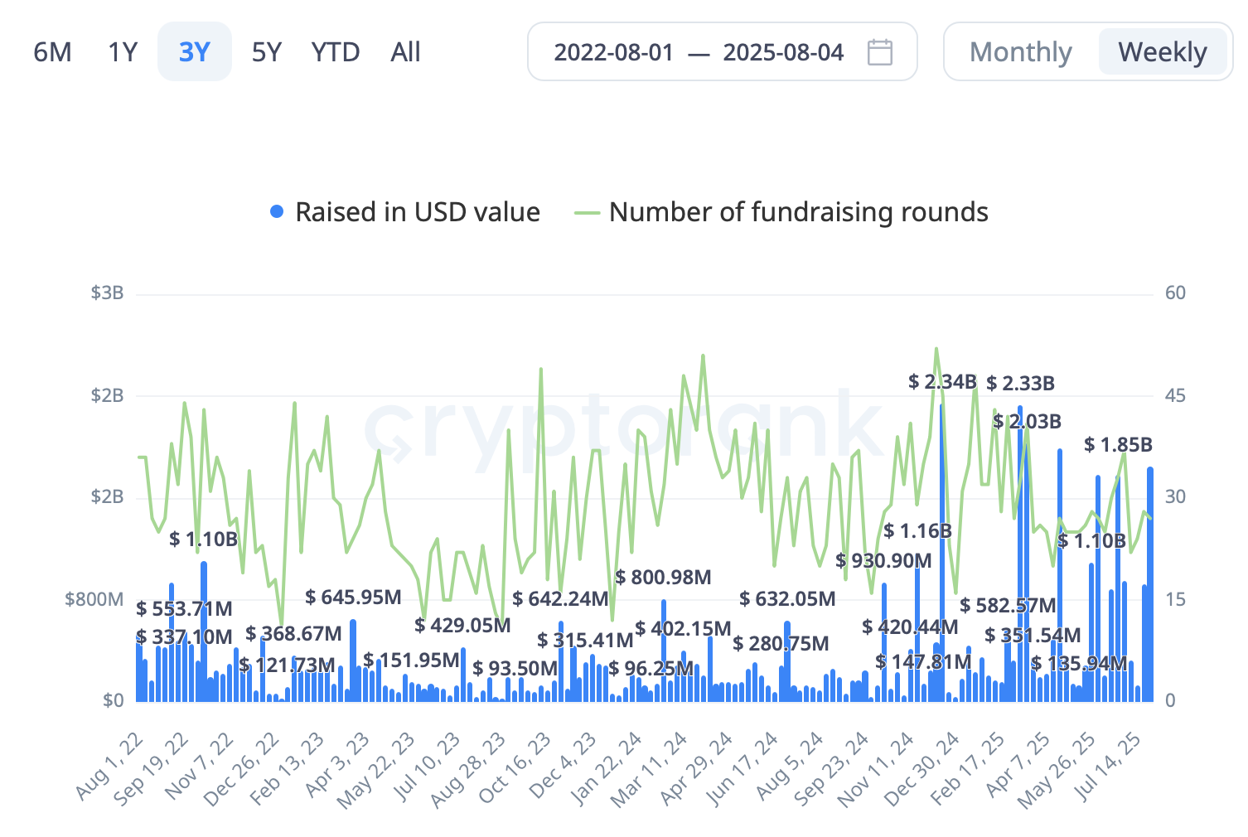The image size is (1248, 837).
Task: Click the blue dot legend marker
Action: [x=277, y=212]
